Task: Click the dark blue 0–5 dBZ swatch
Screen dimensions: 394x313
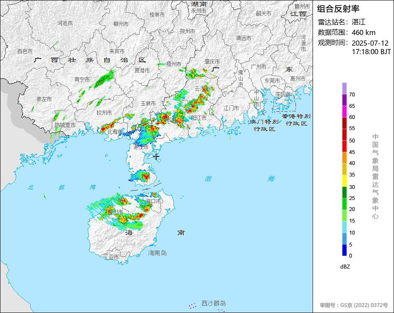Action: (x=344, y=250)
